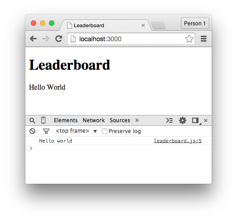Open the Sources tab
237x220 pixels.
point(120,120)
